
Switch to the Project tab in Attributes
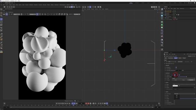(x=184, y=58)
